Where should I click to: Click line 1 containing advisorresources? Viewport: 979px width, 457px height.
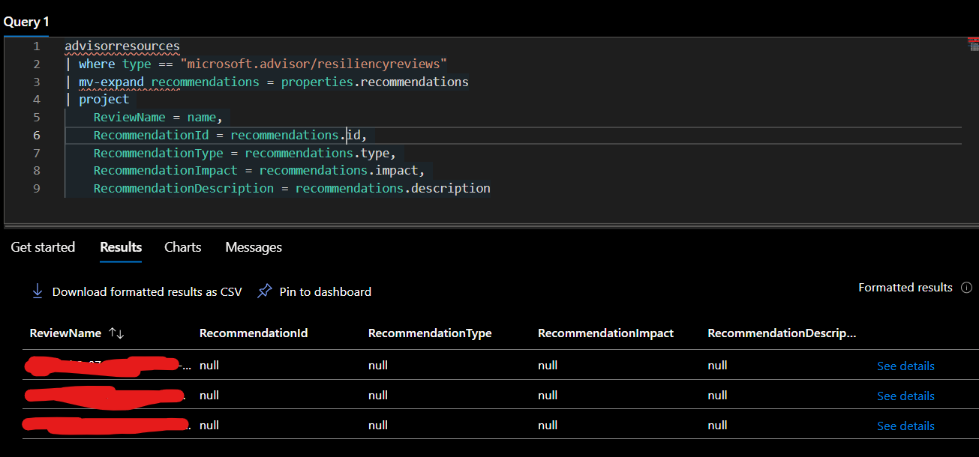[122, 46]
